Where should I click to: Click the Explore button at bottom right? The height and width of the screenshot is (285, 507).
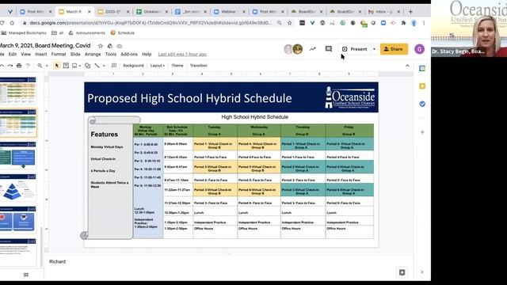(402, 272)
